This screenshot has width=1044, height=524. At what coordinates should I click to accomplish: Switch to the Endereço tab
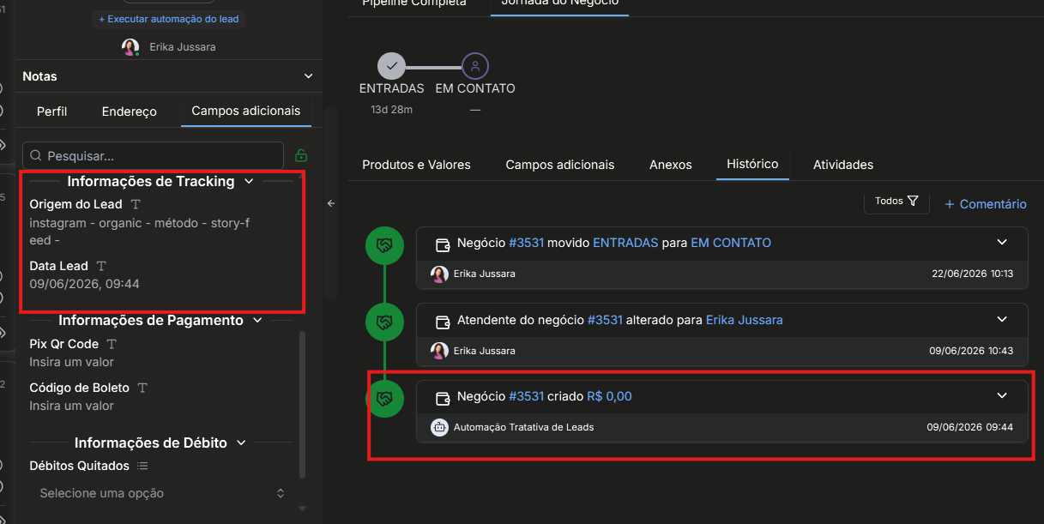click(130, 111)
